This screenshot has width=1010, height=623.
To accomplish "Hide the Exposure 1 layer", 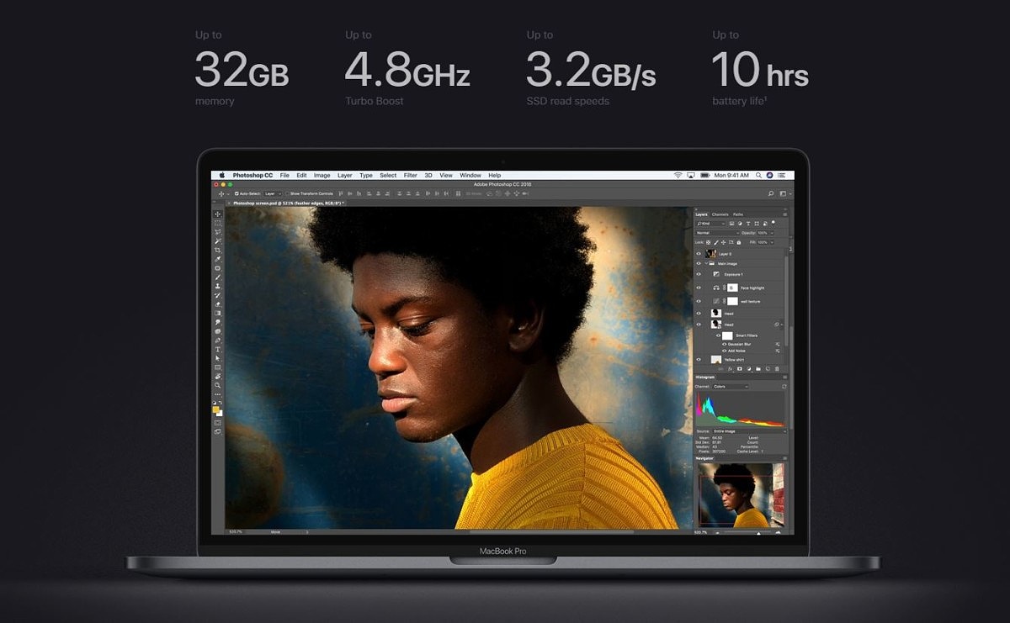I will pos(699,274).
